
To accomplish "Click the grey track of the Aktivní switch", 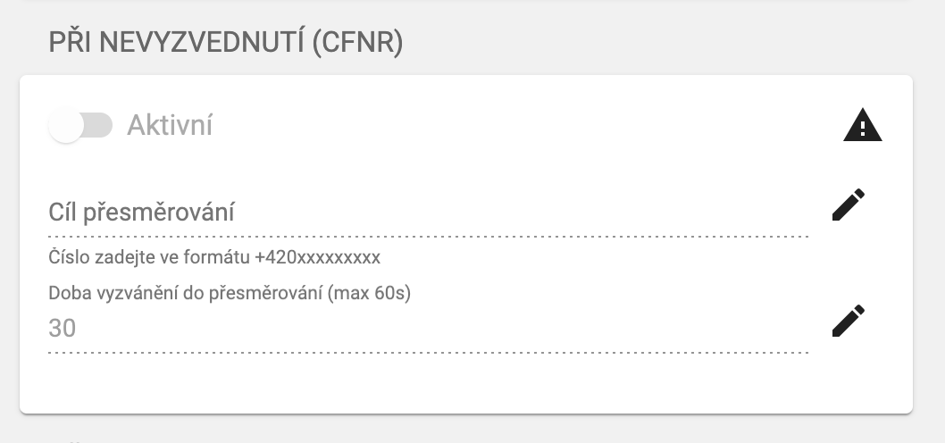I will [x=100, y=126].
